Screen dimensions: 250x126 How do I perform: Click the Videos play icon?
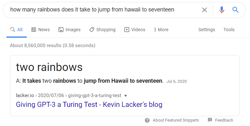click(x=126, y=30)
